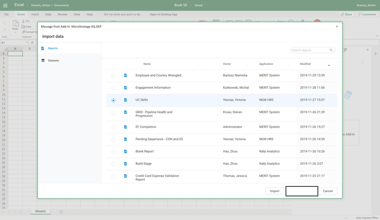The image size is (380, 220).
Task: Click the report icon beside Blank Report
Action: click(125, 151)
